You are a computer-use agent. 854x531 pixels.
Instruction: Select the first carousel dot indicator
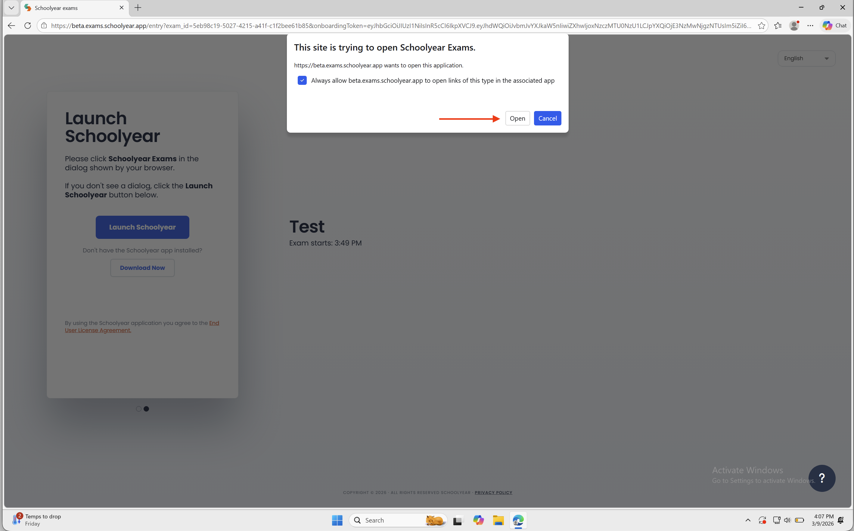(139, 409)
